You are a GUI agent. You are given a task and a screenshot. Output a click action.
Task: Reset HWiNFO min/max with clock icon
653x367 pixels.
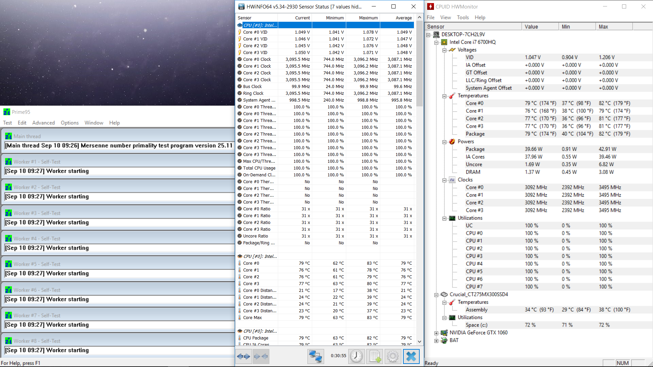tap(356, 356)
